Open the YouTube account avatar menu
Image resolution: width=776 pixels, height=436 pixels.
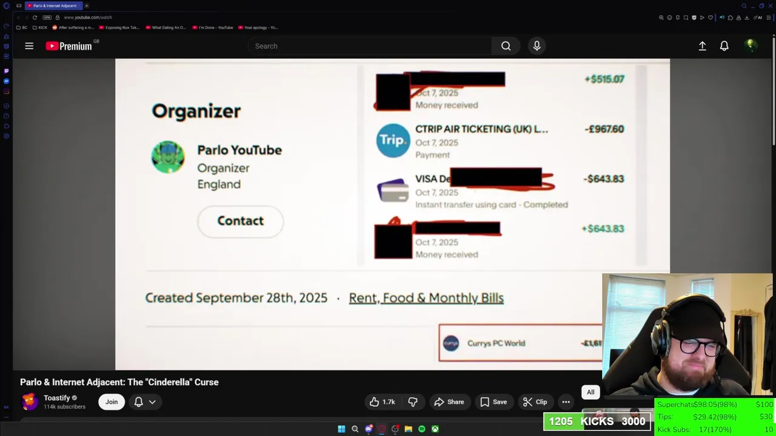click(x=751, y=45)
